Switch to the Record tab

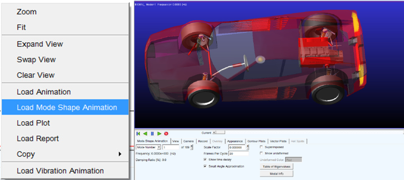coord(203,141)
